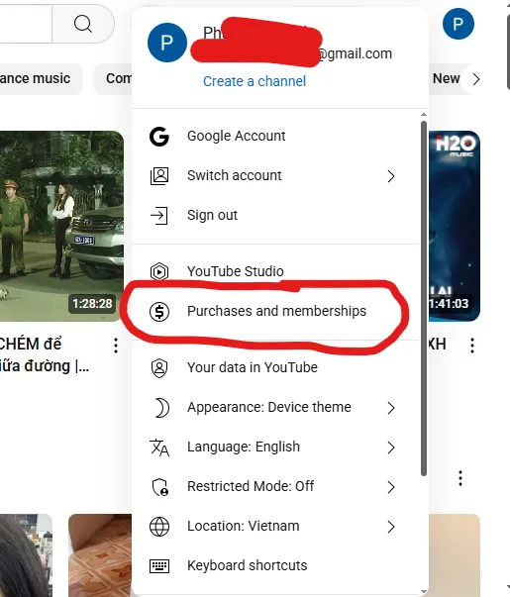Click the Sign out arrow icon
510x597 pixels.
click(159, 216)
